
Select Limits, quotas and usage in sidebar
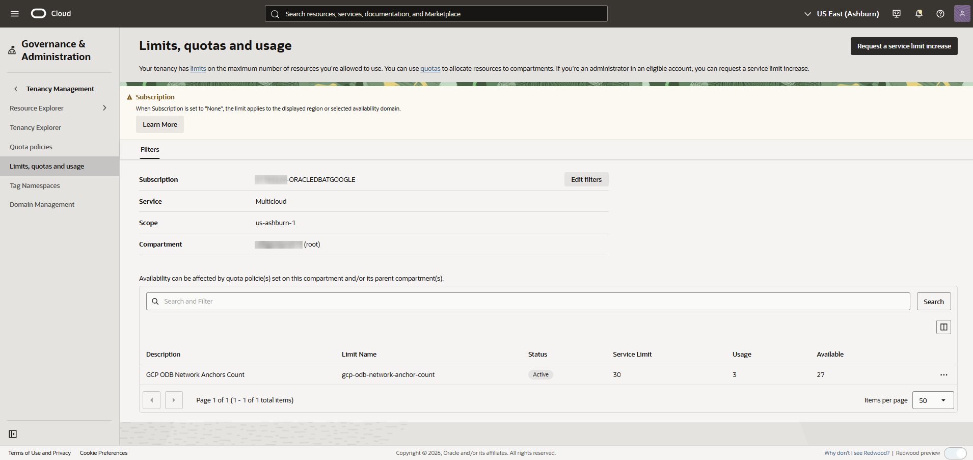(x=60, y=166)
